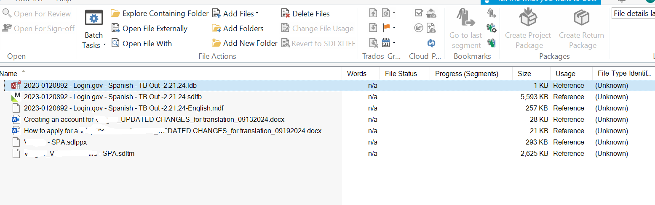Image resolution: width=655 pixels, height=205 pixels.
Task: Click the download file with X icon
Action: coord(373,42)
